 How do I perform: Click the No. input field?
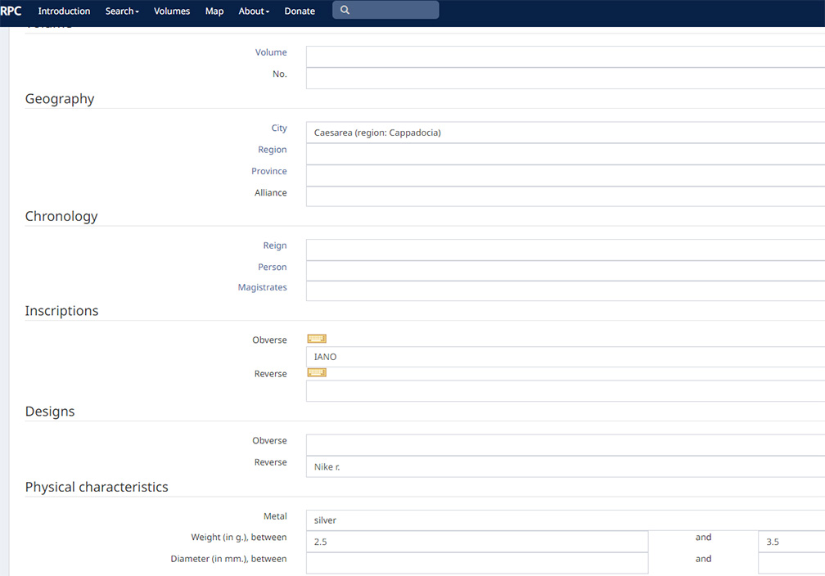[x=566, y=79]
